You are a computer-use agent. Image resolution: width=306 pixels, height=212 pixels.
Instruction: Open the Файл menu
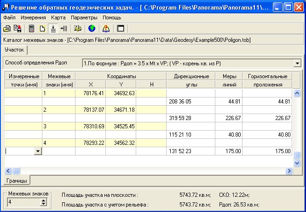coord(9,17)
